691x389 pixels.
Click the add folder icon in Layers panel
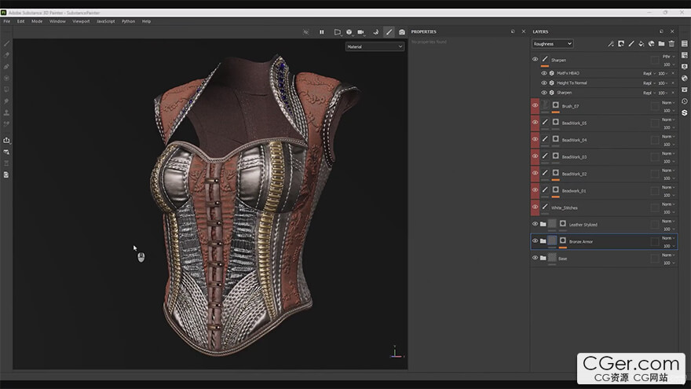661,44
